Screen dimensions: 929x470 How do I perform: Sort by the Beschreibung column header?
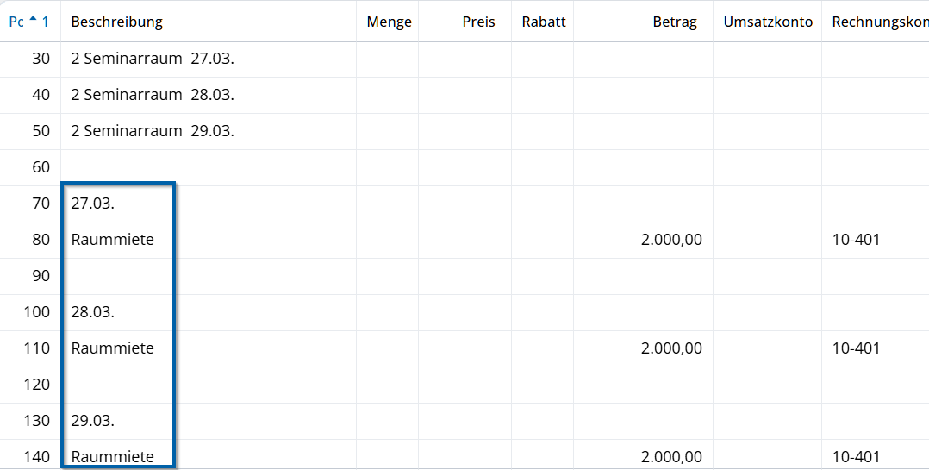(117, 22)
